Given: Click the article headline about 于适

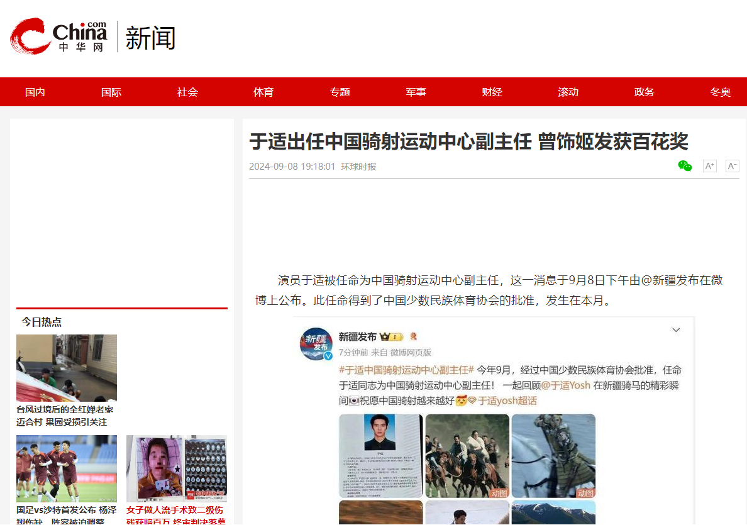Looking at the screenshot, I should [469, 141].
